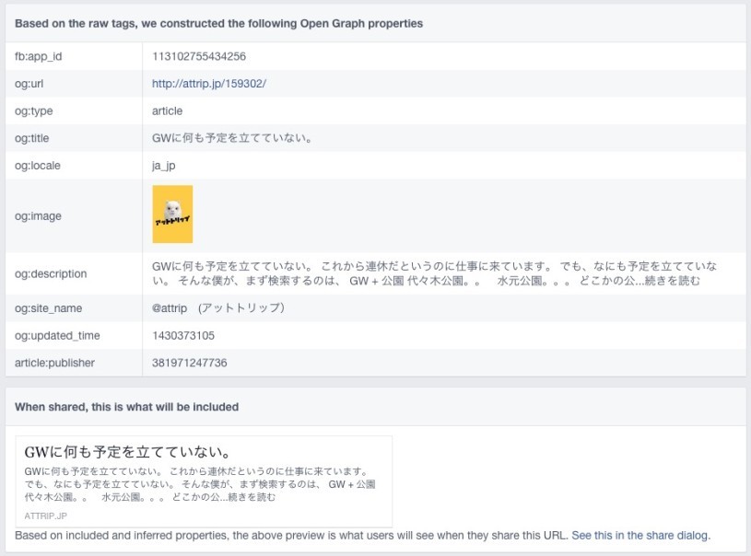Click the og:image thumbnail preview
This screenshot has width=751, height=556.
click(x=173, y=213)
